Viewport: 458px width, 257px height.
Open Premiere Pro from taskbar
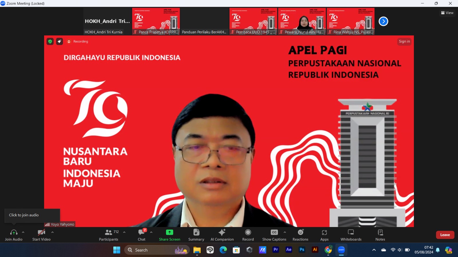276,250
